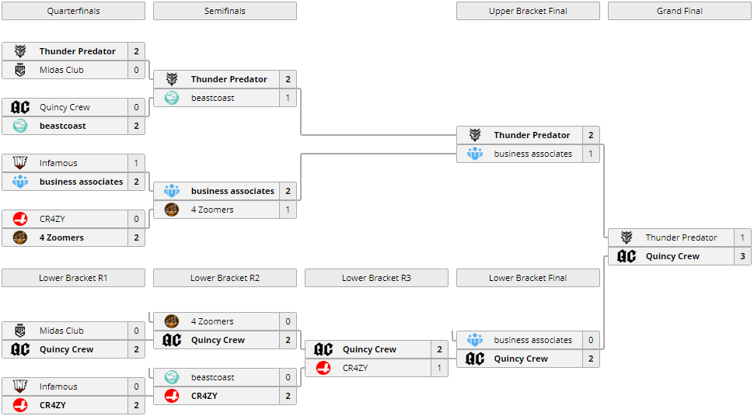The image size is (754, 416).
Task: Select the Lower Bracket R3 header
Action: [376, 278]
